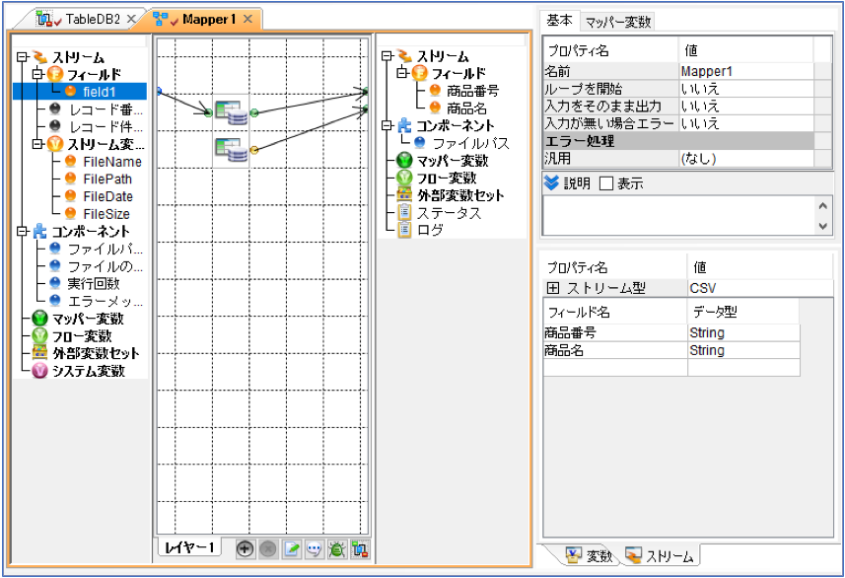
Task: Click the フロー変数 icon in left tree
Action: (39, 336)
